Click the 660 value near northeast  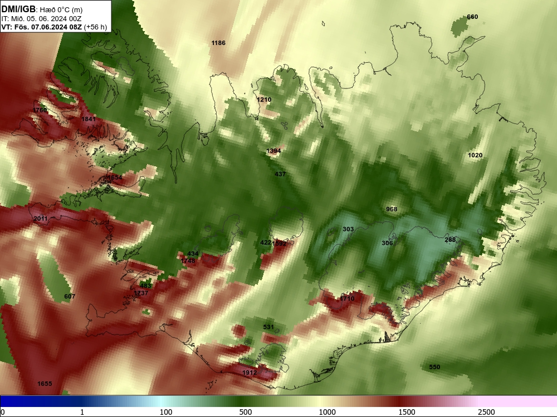(x=472, y=17)
